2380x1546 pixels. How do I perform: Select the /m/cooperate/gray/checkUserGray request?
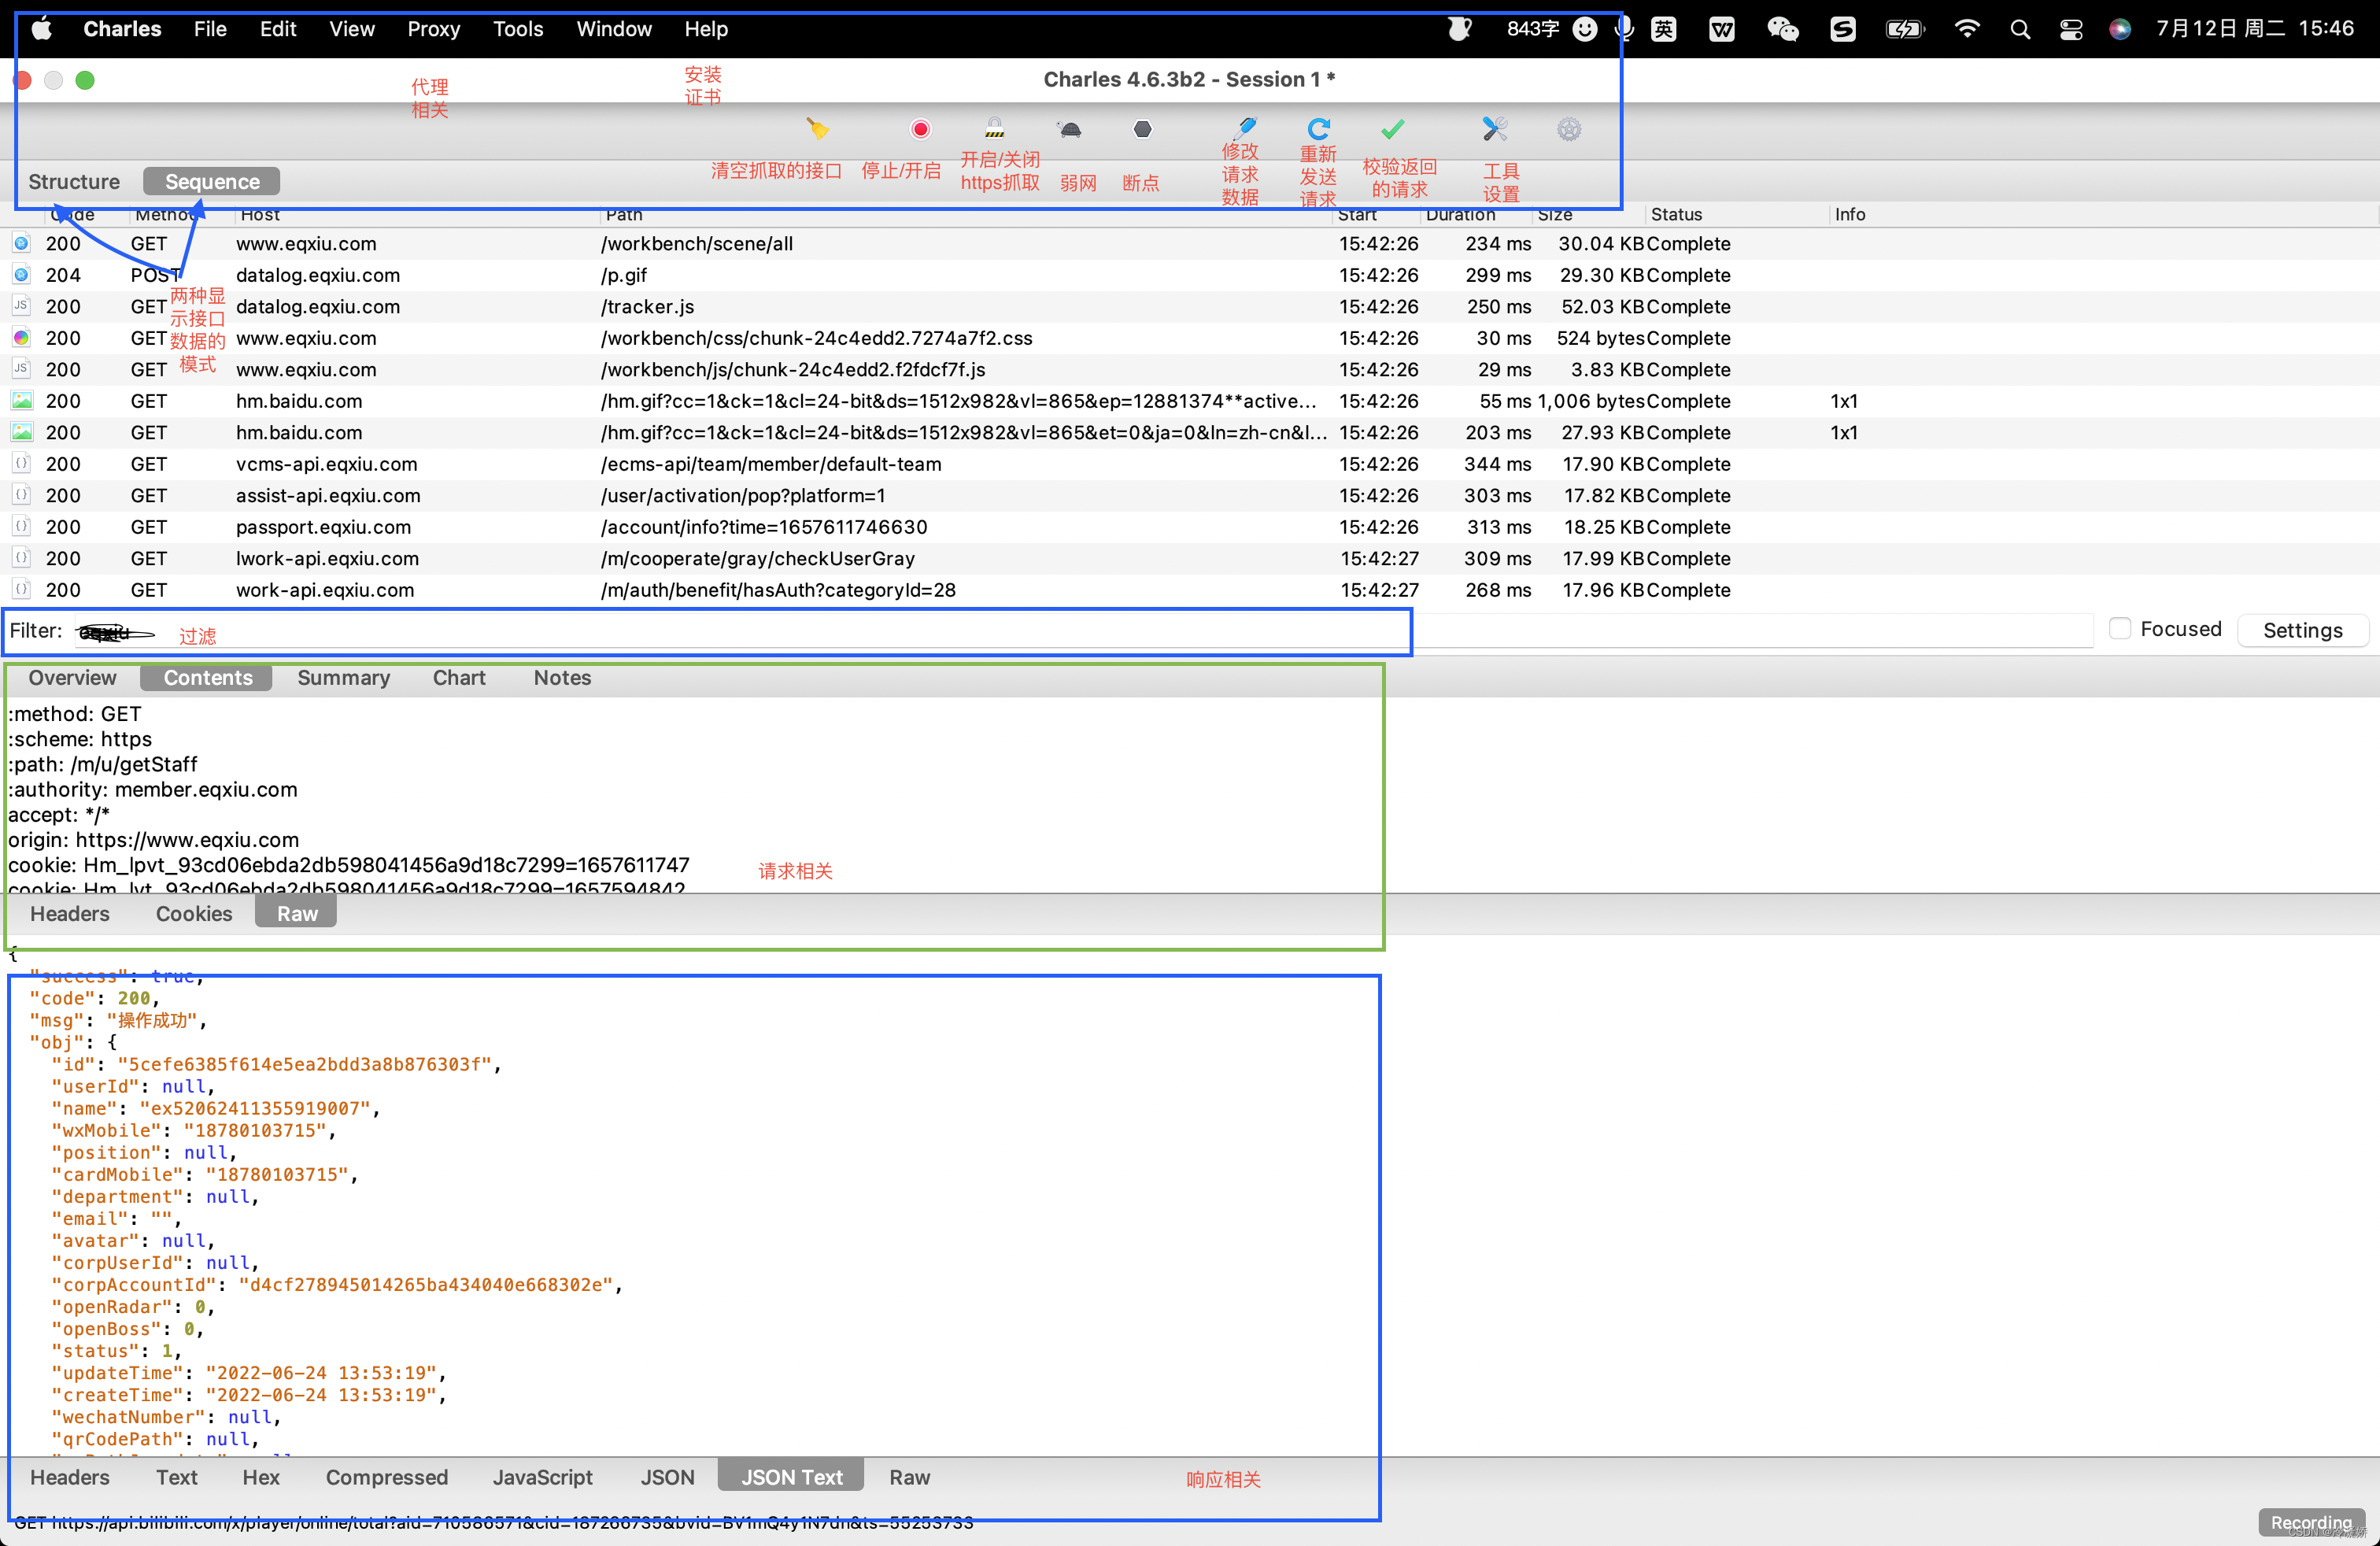click(1190, 558)
